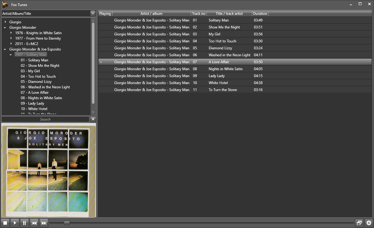Click the Solitary Men album cover artwork
Screen dimensions: 374x228
click(x=48, y=170)
